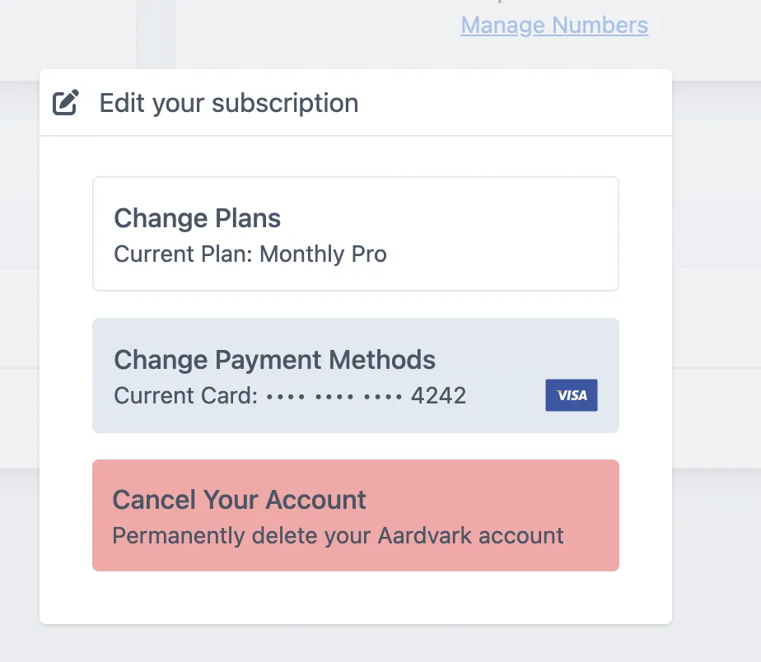Screen dimensions: 761x662
Task: Click the Current Plan: Monthly Pro text
Action: [250, 254]
